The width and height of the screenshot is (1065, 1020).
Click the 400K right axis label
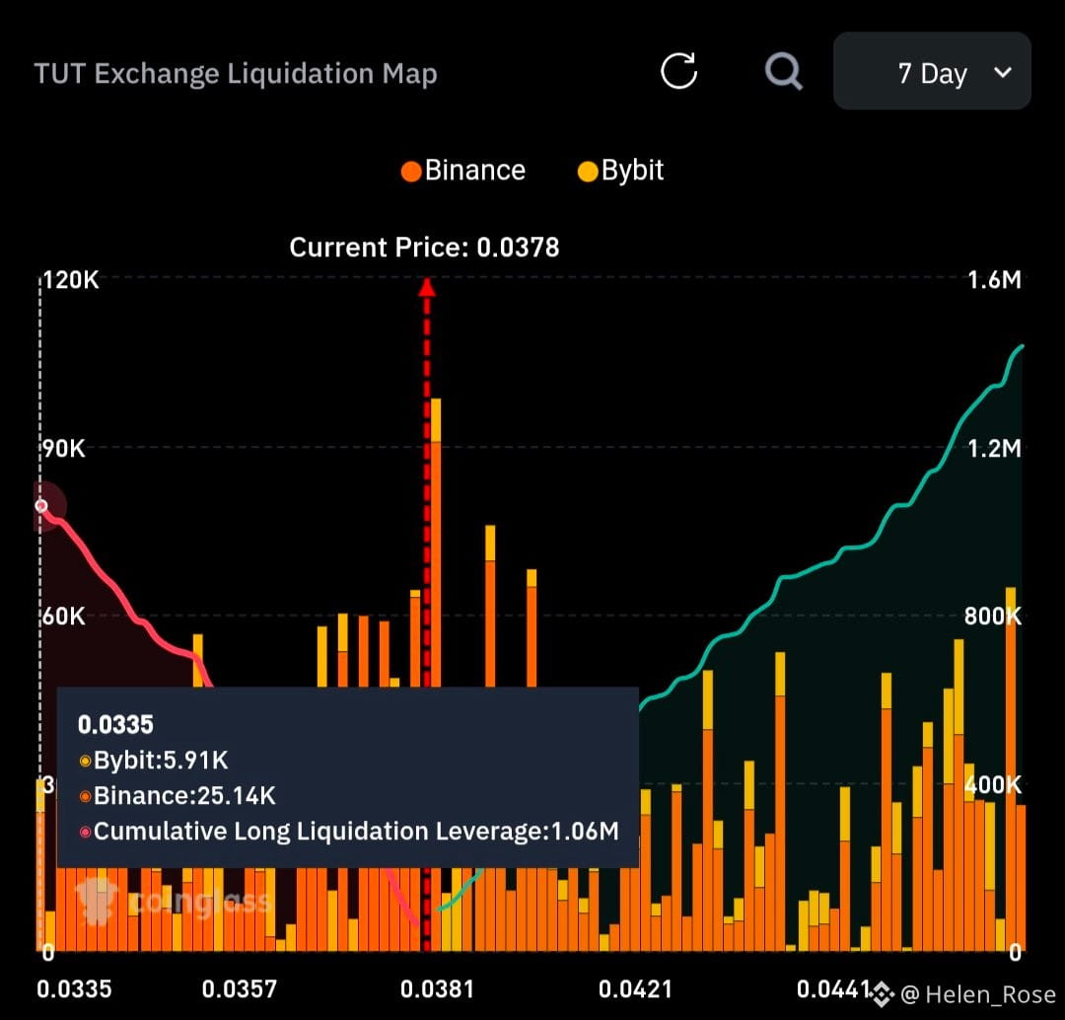point(993,785)
